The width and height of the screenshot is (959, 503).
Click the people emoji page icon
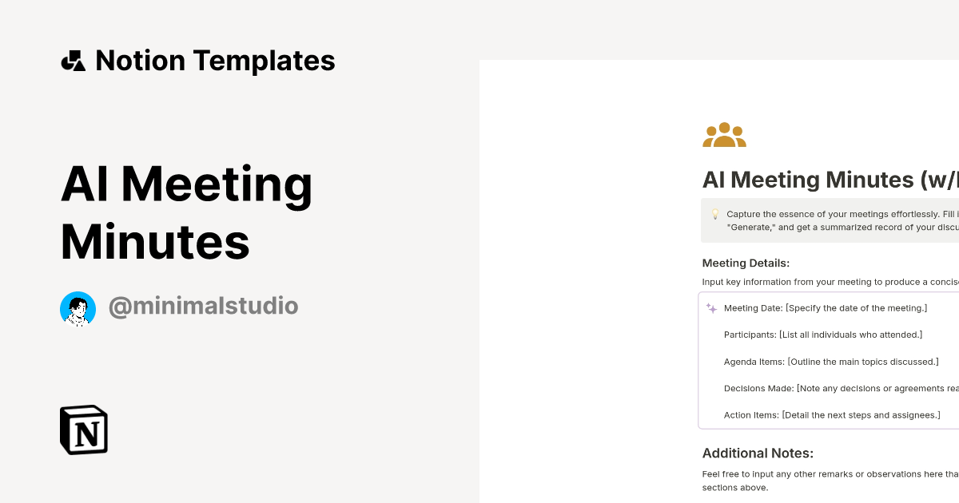[724, 134]
